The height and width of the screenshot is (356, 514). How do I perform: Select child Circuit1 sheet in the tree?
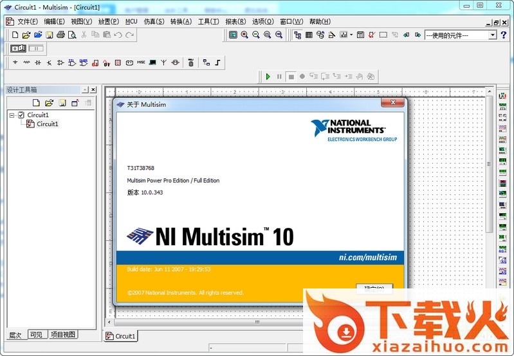(x=47, y=124)
